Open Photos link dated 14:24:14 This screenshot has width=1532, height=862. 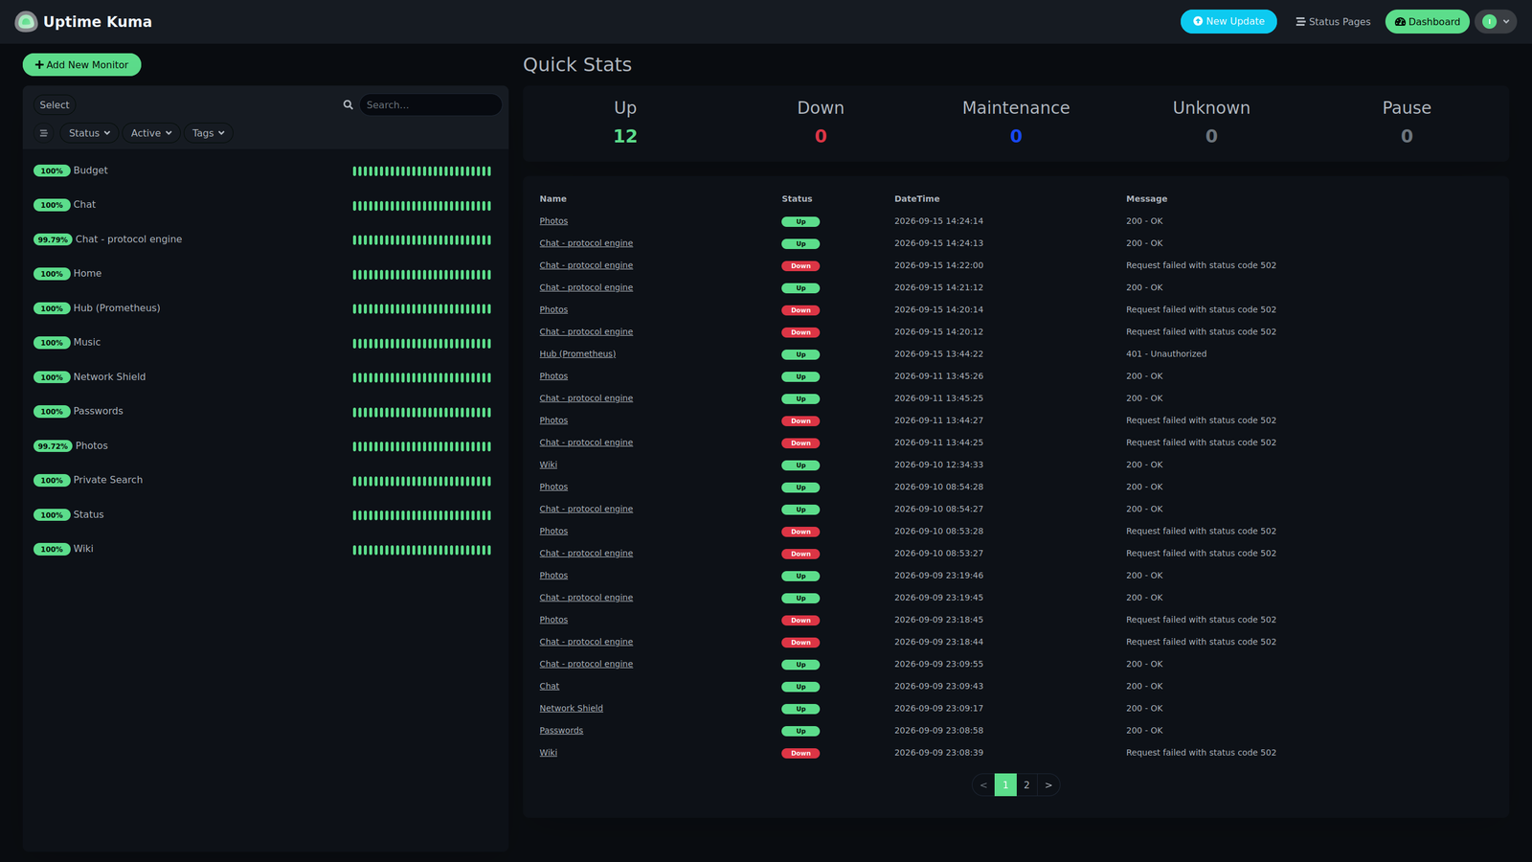[553, 221]
